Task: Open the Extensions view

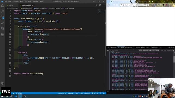Action: (x=2, y=34)
